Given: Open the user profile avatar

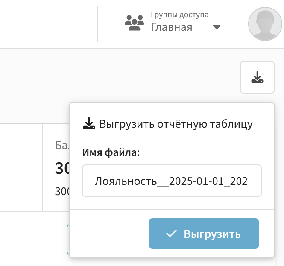Looking at the screenshot, I should click(265, 25).
